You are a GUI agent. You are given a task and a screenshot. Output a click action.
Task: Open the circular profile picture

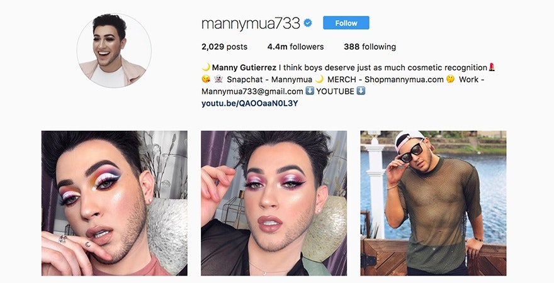point(114,50)
